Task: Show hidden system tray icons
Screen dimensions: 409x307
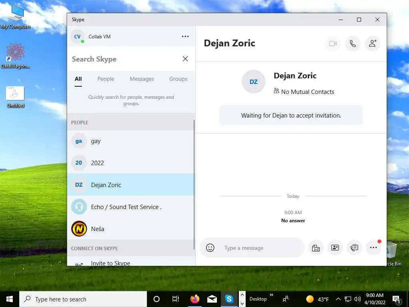Action: click(338, 299)
